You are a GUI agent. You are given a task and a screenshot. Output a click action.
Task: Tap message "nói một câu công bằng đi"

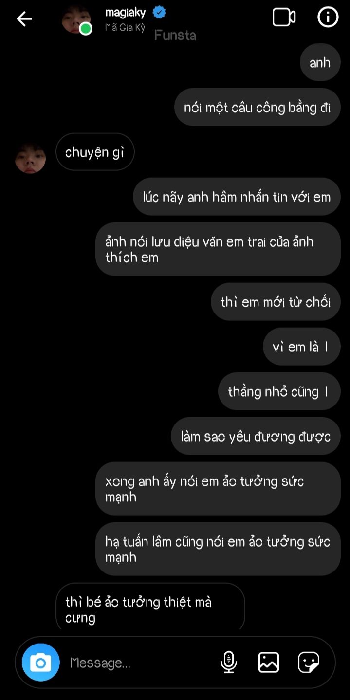(x=257, y=107)
